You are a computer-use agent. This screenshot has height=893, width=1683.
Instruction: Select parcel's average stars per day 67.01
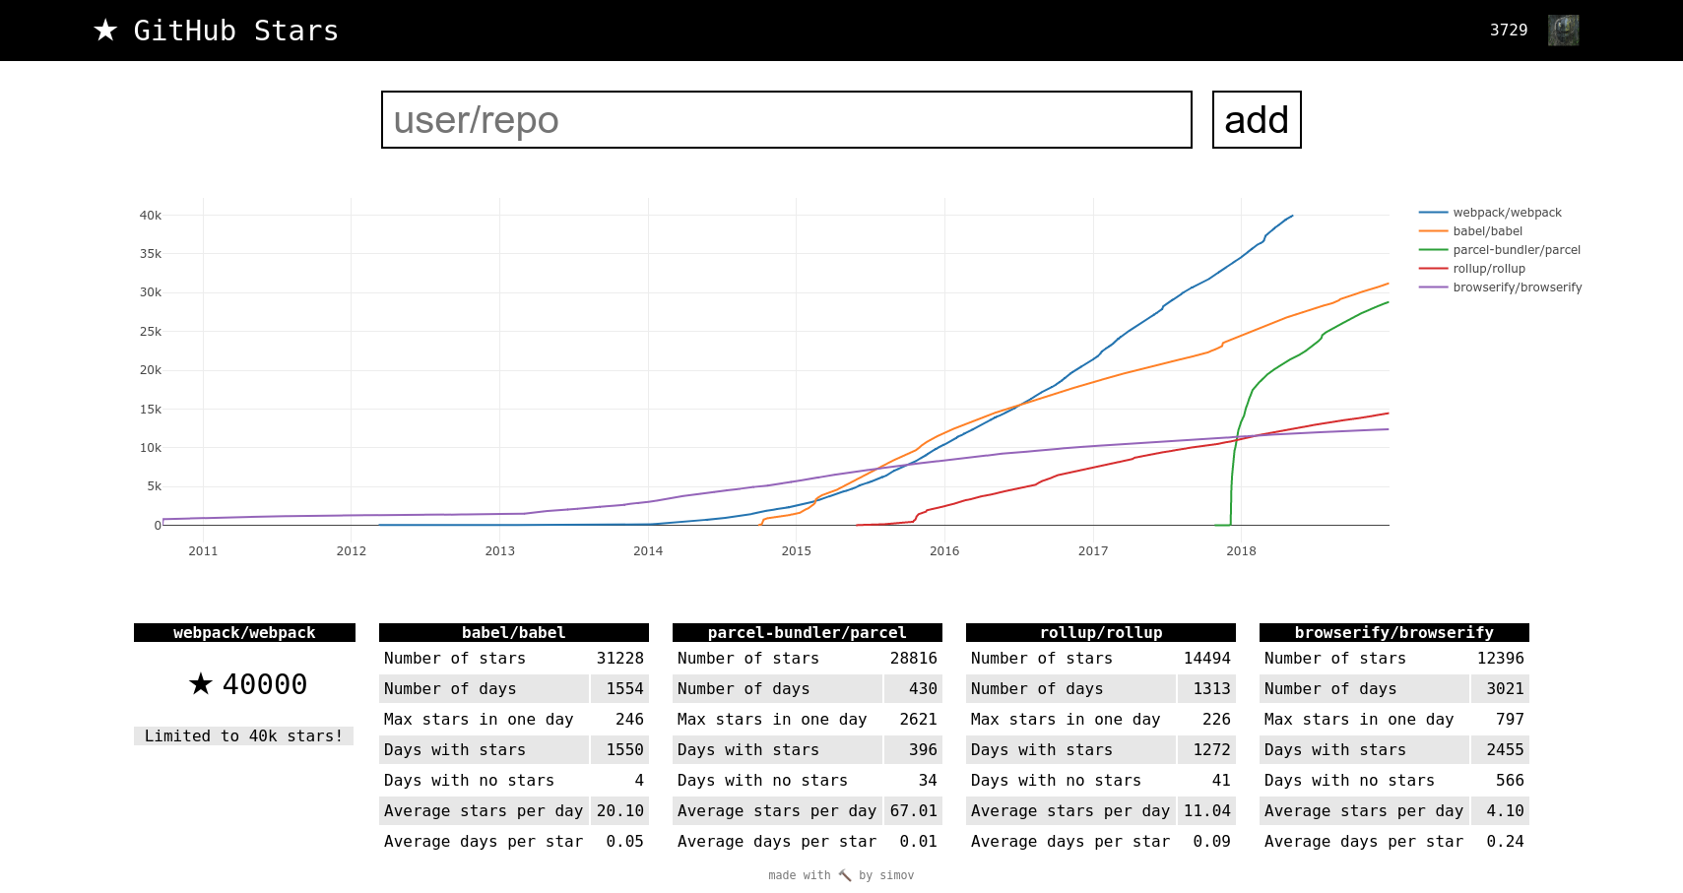pyautogui.click(x=914, y=811)
